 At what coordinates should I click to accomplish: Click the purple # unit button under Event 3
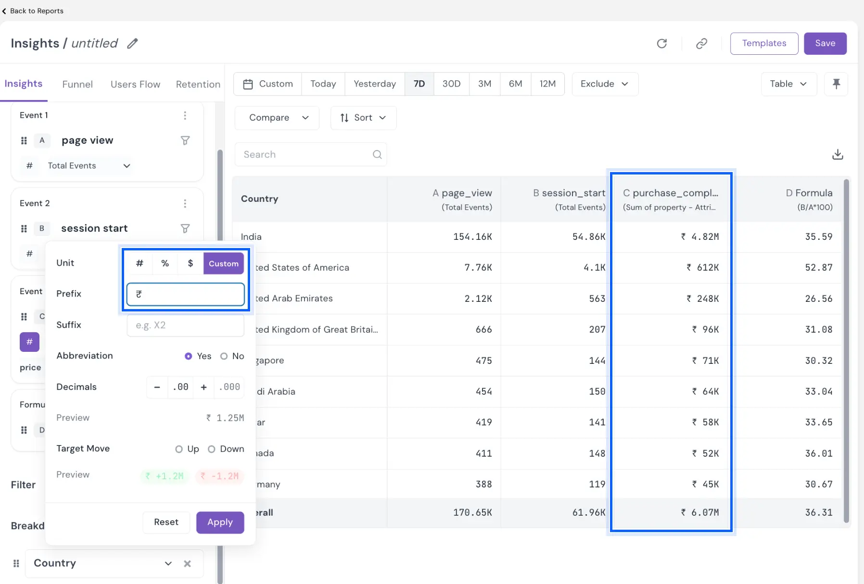pyautogui.click(x=29, y=342)
